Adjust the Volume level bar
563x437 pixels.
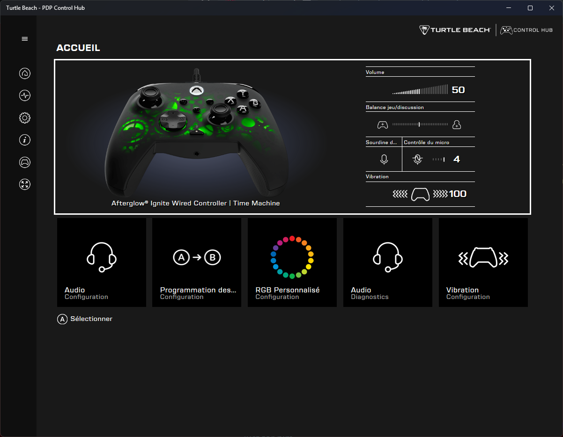420,89
